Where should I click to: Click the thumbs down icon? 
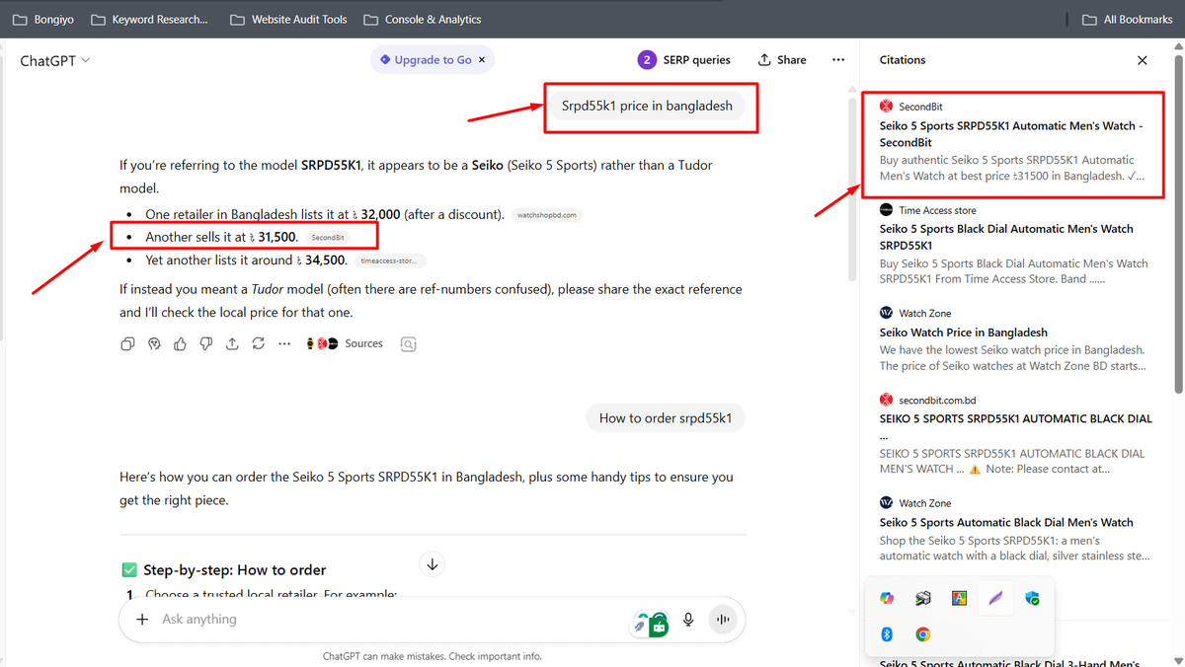[x=205, y=344]
